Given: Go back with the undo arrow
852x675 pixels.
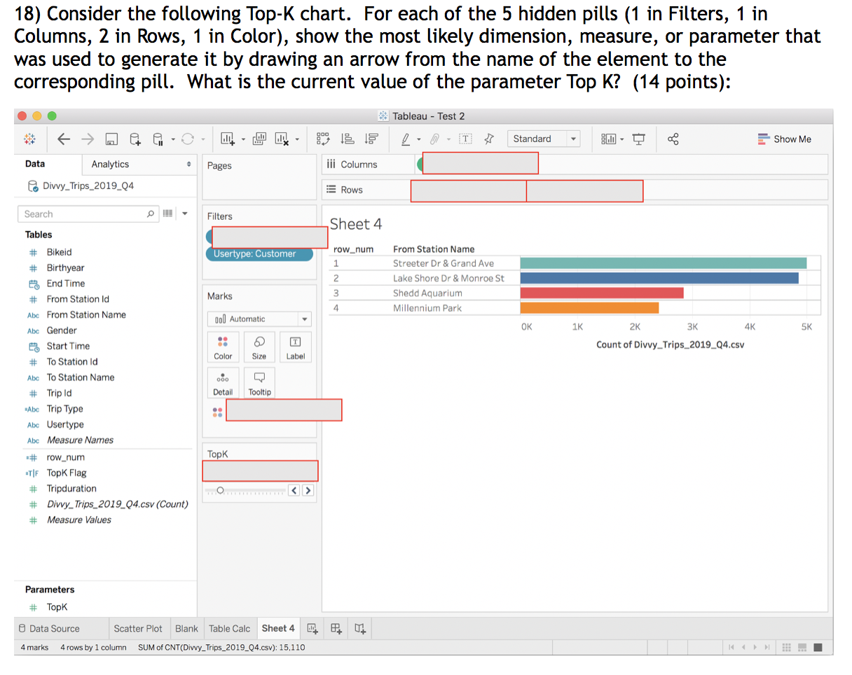Looking at the screenshot, I should tap(64, 139).
